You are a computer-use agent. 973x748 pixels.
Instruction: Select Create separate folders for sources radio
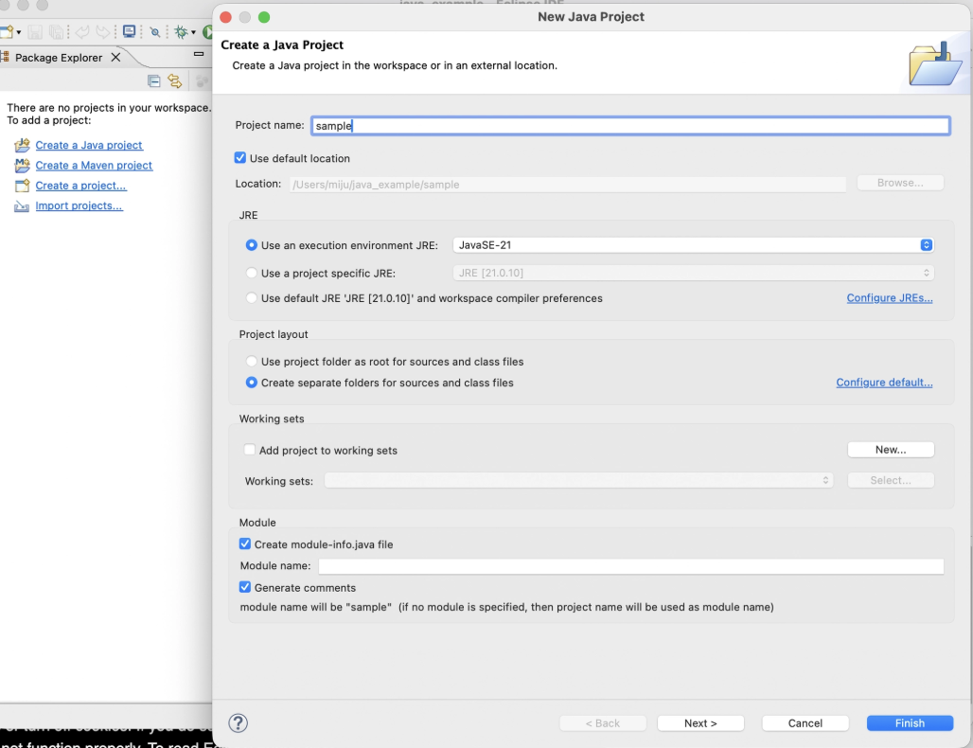pos(252,383)
